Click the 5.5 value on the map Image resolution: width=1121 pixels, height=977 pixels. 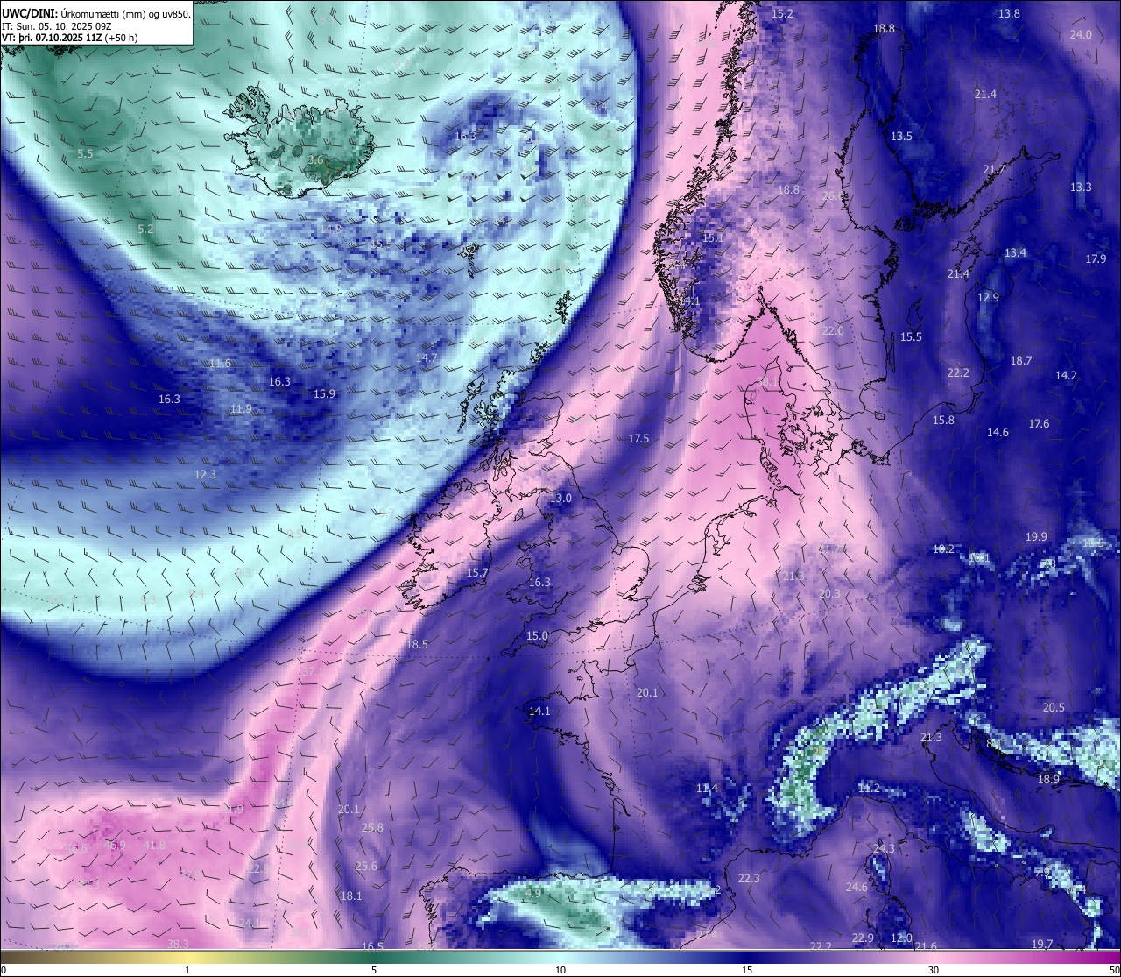pyautogui.click(x=85, y=153)
